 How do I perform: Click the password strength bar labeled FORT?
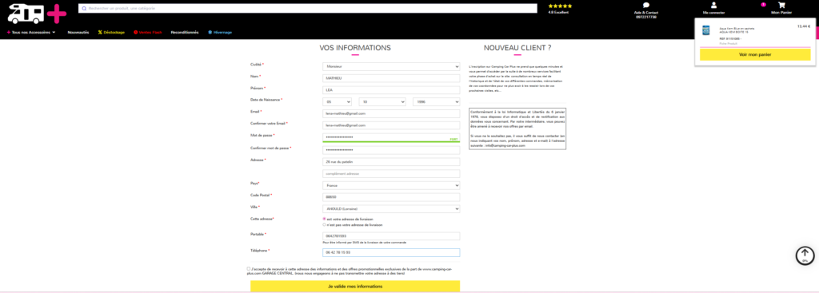(x=391, y=141)
